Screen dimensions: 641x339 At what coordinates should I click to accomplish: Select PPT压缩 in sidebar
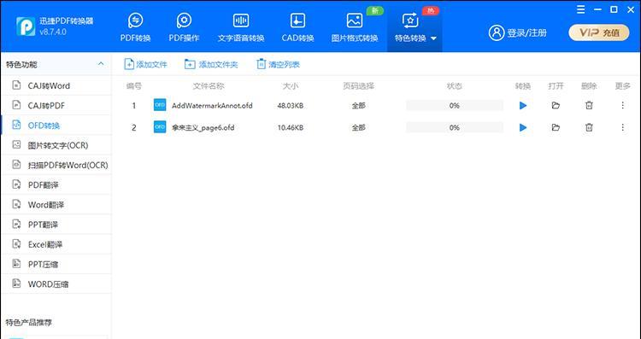click(x=56, y=264)
